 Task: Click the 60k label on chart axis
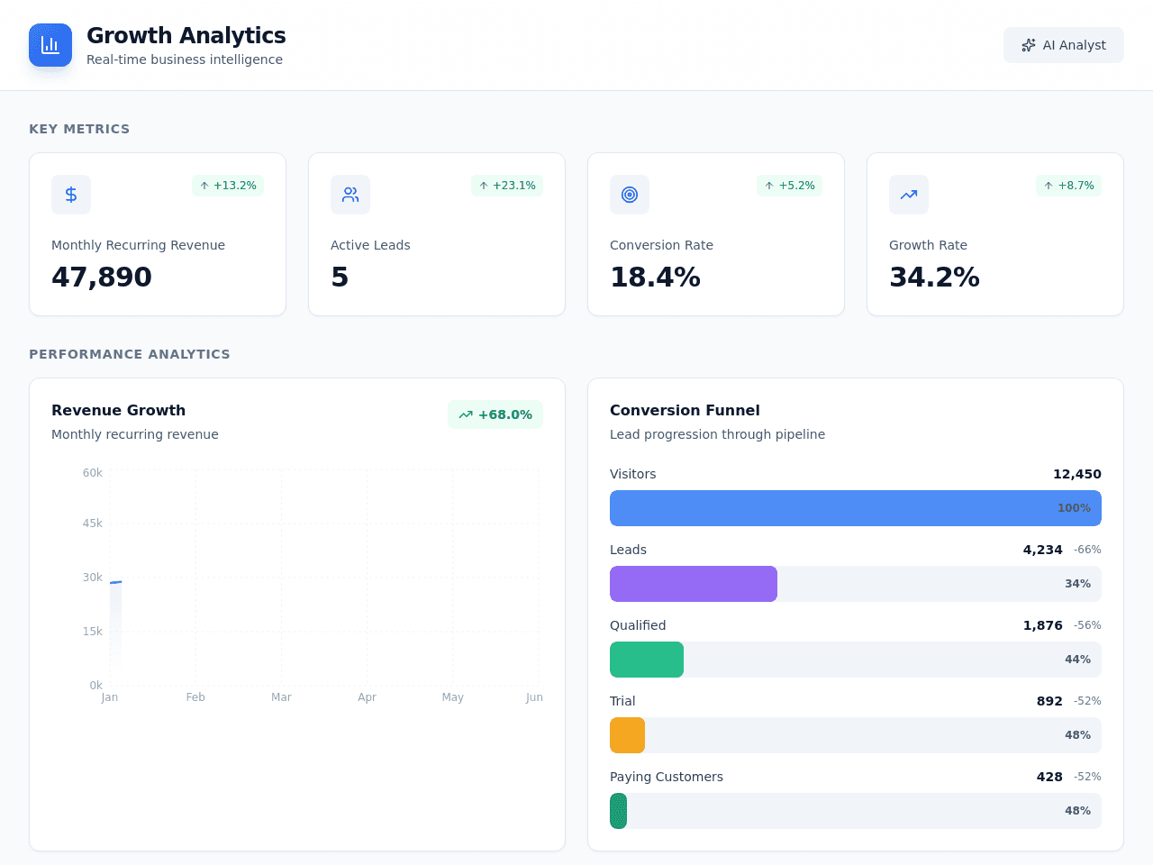[93, 473]
